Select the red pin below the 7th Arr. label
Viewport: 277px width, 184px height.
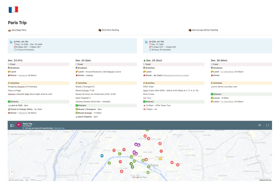pyautogui.click(x=121, y=171)
